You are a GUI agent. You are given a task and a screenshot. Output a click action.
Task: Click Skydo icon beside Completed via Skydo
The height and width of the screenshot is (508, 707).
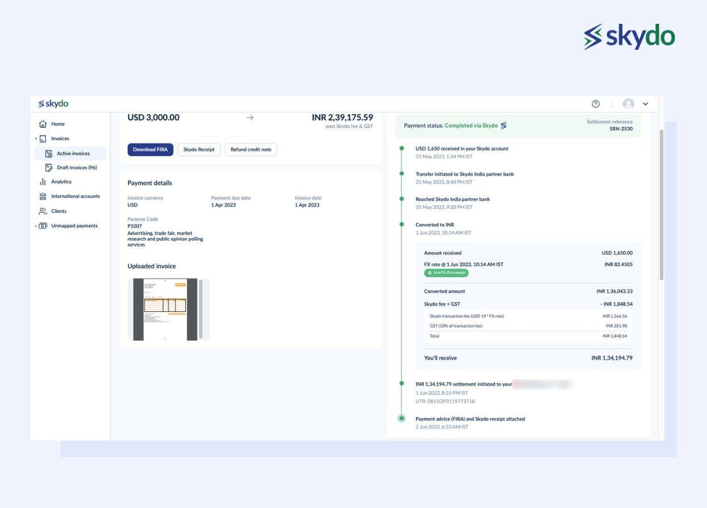pyautogui.click(x=503, y=125)
